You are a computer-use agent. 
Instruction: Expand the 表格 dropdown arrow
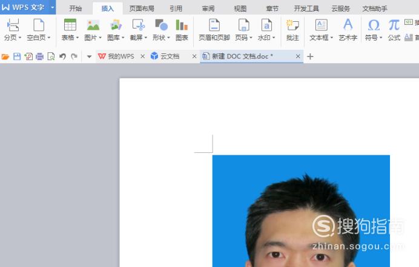point(78,38)
